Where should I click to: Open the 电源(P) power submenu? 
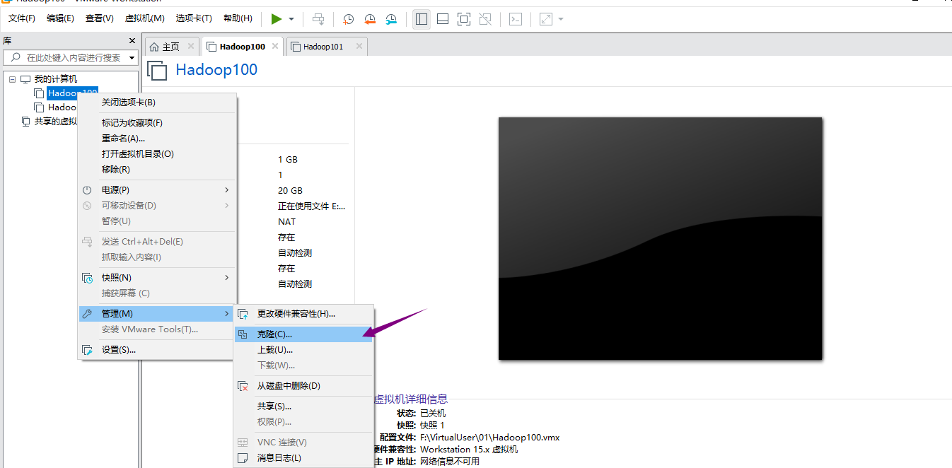pos(157,190)
